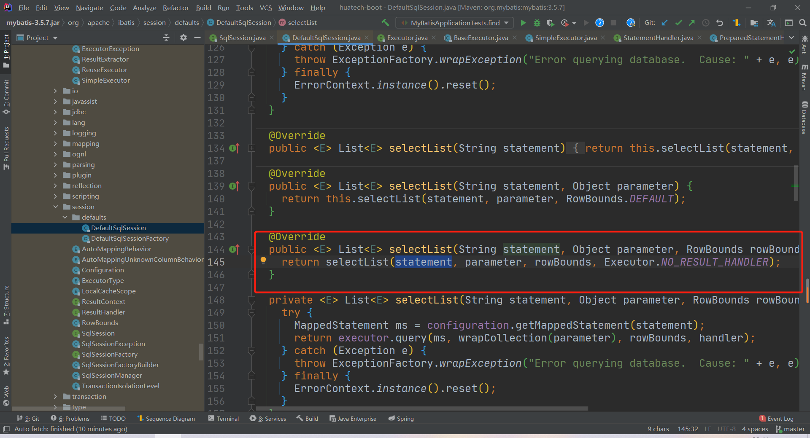Open the Terminal tool window
This screenshot has width=810, height=438.
(x=224, y=419)
